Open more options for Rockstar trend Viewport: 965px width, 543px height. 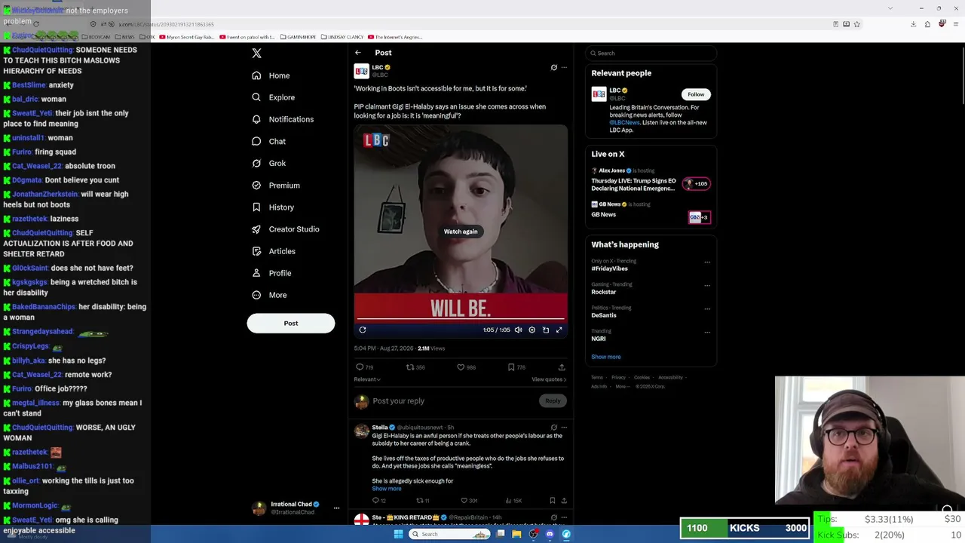pos(707,286)
